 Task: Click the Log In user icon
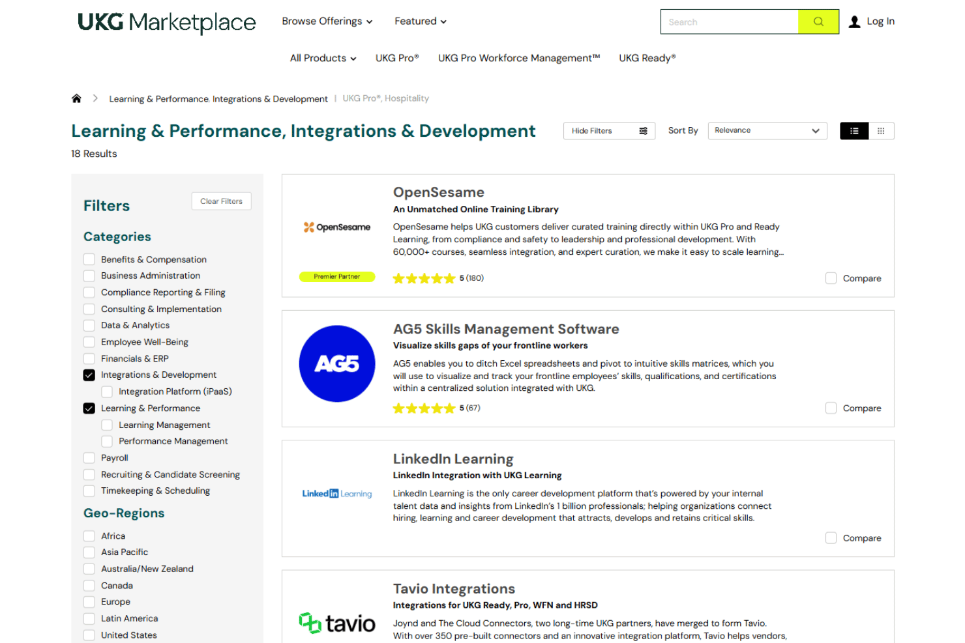pyautogui.click(x=854, y=21)
